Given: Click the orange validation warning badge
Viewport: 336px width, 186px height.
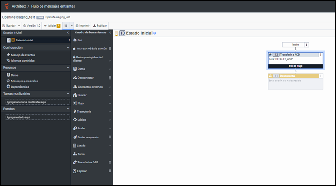Looking at the screenshot, I should pyautogui.click(x=58, y=26).
